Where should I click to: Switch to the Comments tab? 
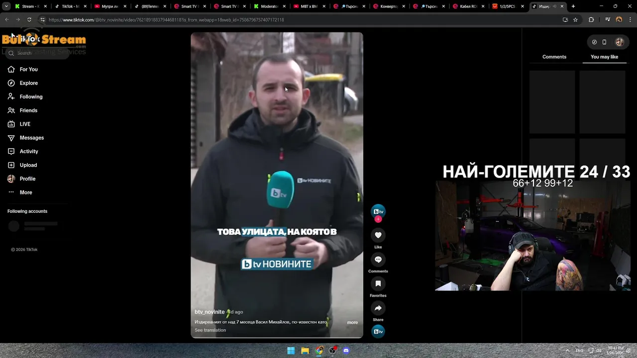554,57
